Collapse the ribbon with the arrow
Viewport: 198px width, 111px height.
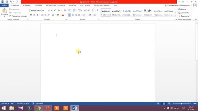point(196,19)
